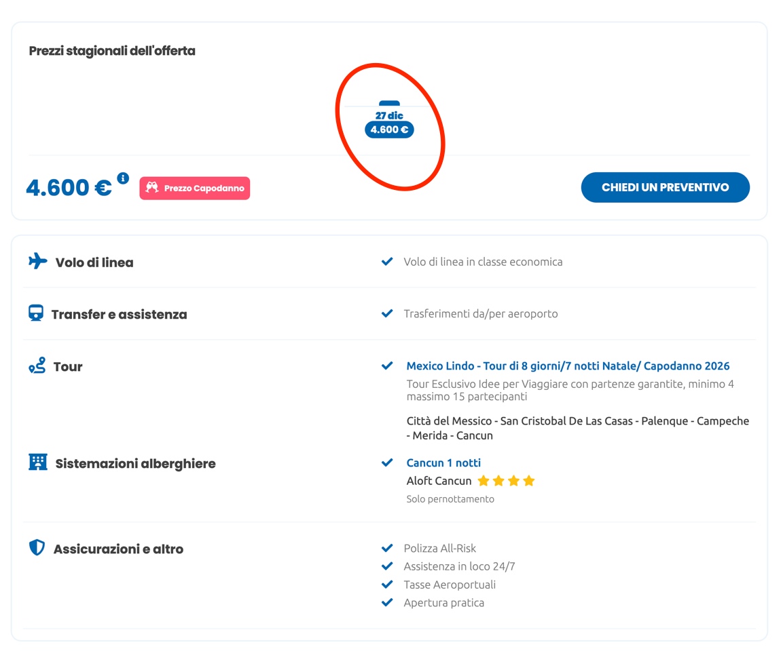
Task: Click the Prezzo Capodanno badge
Action: 195,188
